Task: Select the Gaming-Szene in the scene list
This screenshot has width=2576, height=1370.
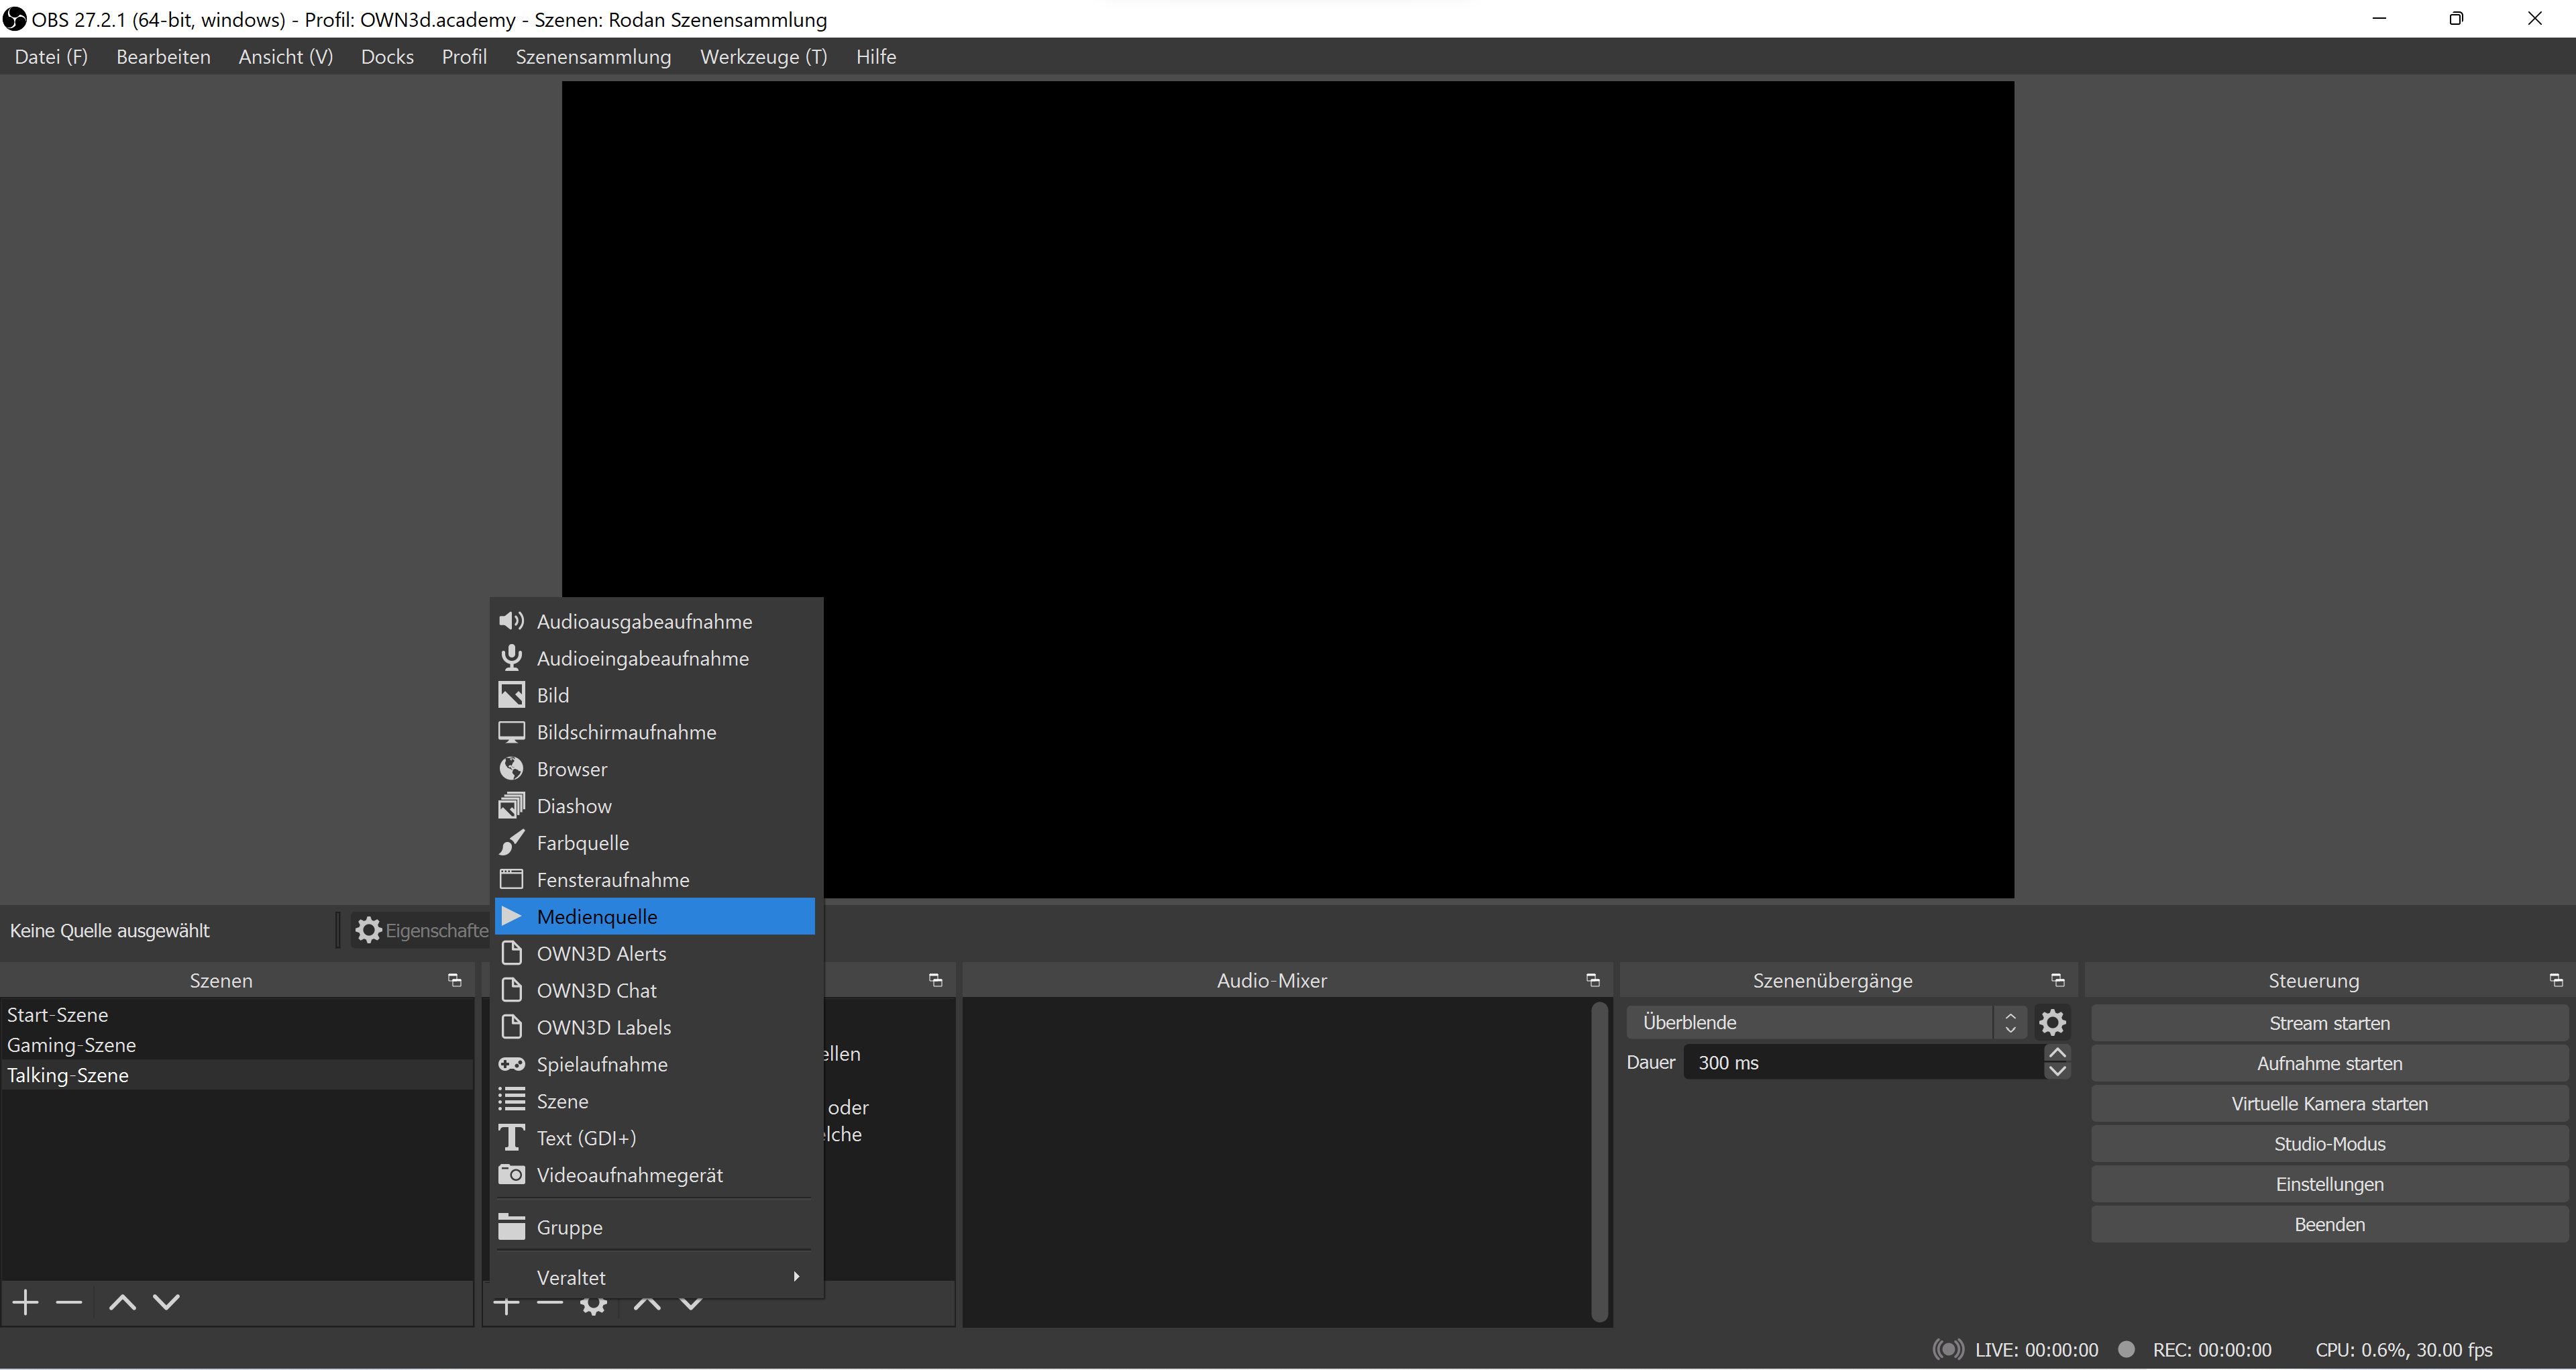Action: (x=71, y=1044)
